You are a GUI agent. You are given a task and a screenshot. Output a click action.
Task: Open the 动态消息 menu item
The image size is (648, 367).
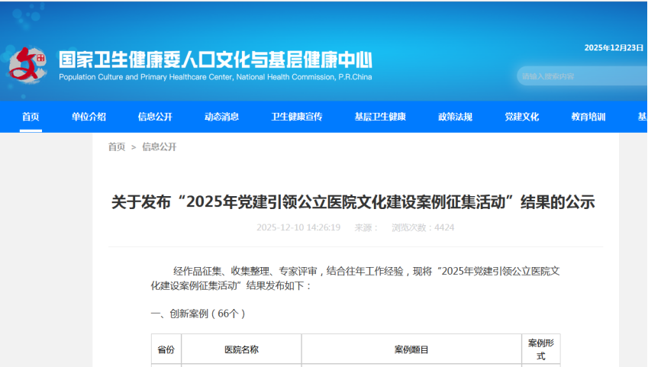click(x=221, y=117)
